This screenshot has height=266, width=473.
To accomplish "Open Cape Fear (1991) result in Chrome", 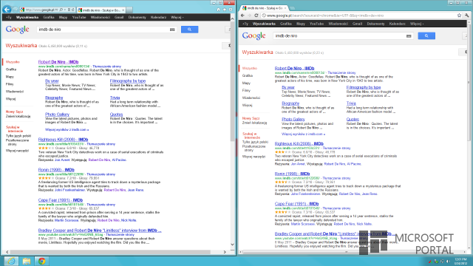I will [296, 204].
